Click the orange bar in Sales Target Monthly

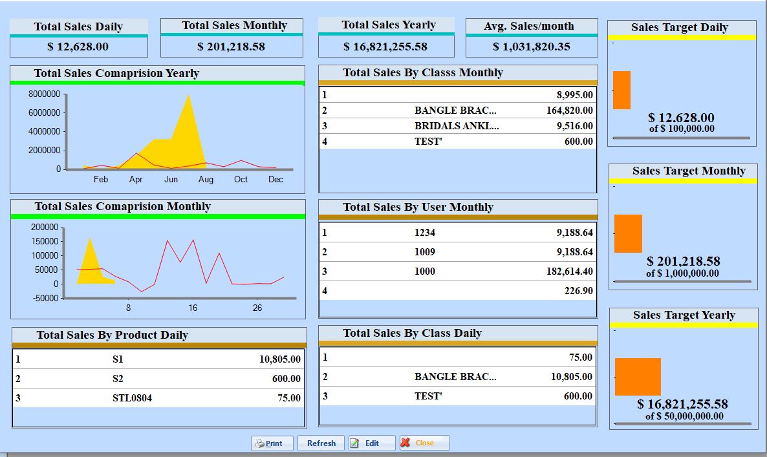click(x=628, y=233)
